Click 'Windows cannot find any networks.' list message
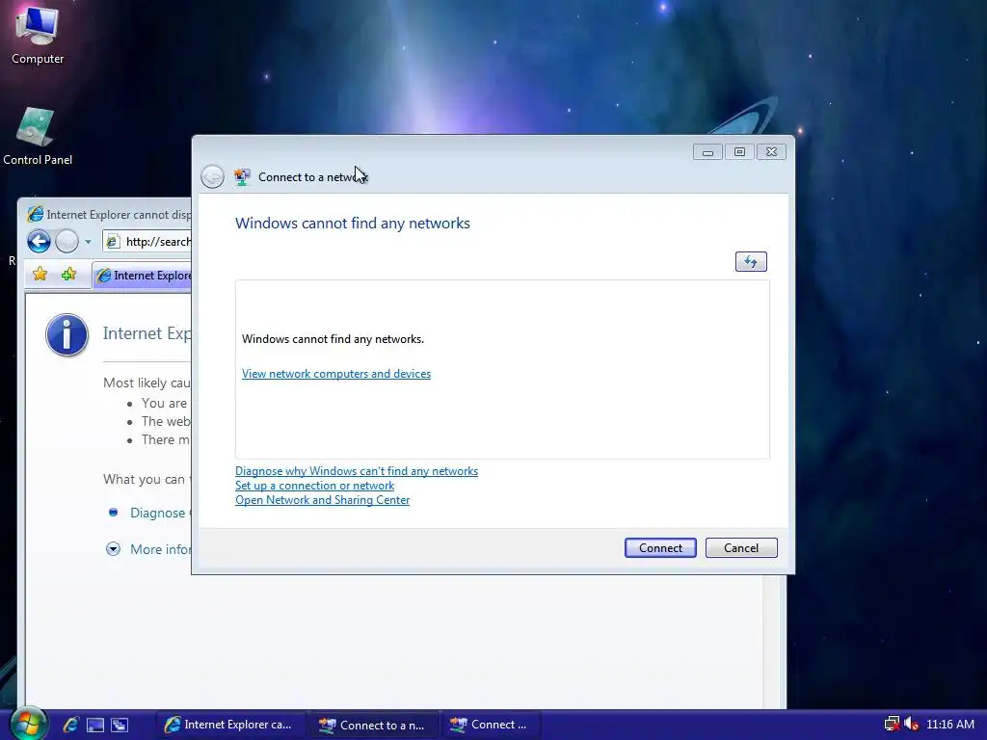 click(x=333, y=339)
